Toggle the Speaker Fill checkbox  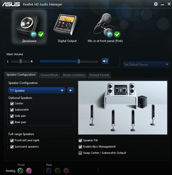(x=80, y=140)
